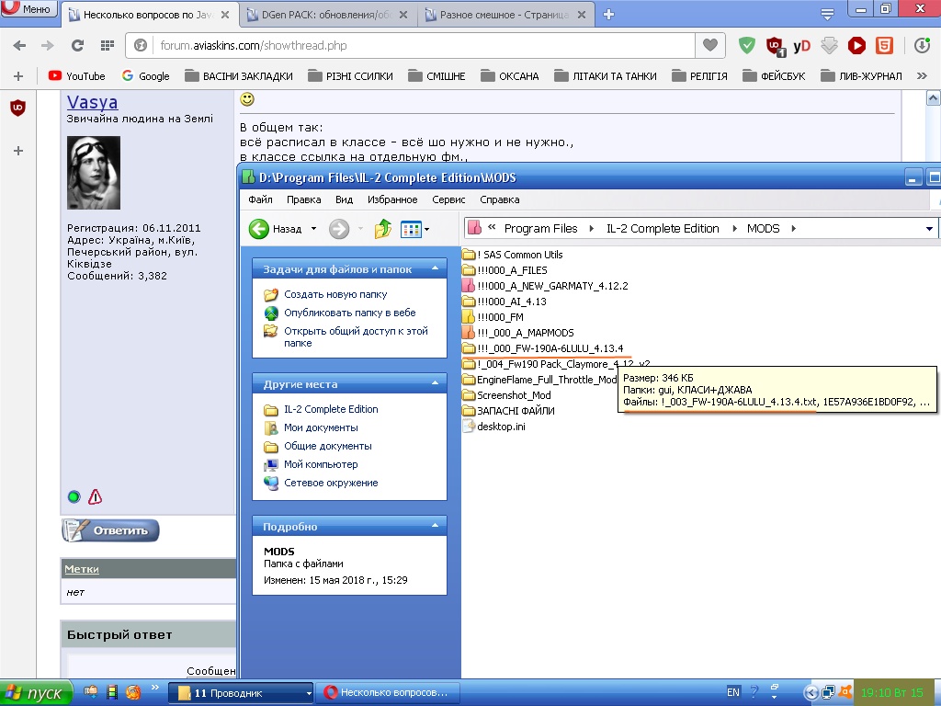Screen dimensions: 941x706
Task: Open the red play button extension
Action: (x=856, y=46)
